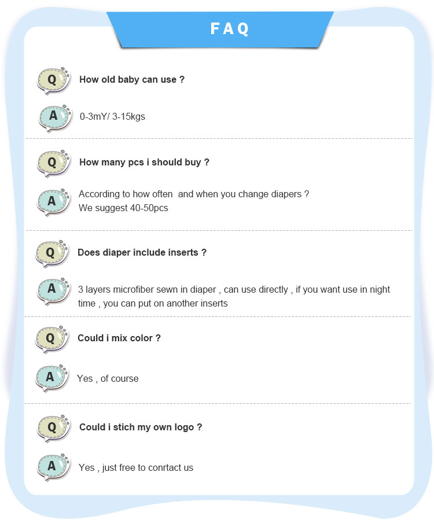Click "Yes , just free to conrtact us"

[x=136, y=467]
